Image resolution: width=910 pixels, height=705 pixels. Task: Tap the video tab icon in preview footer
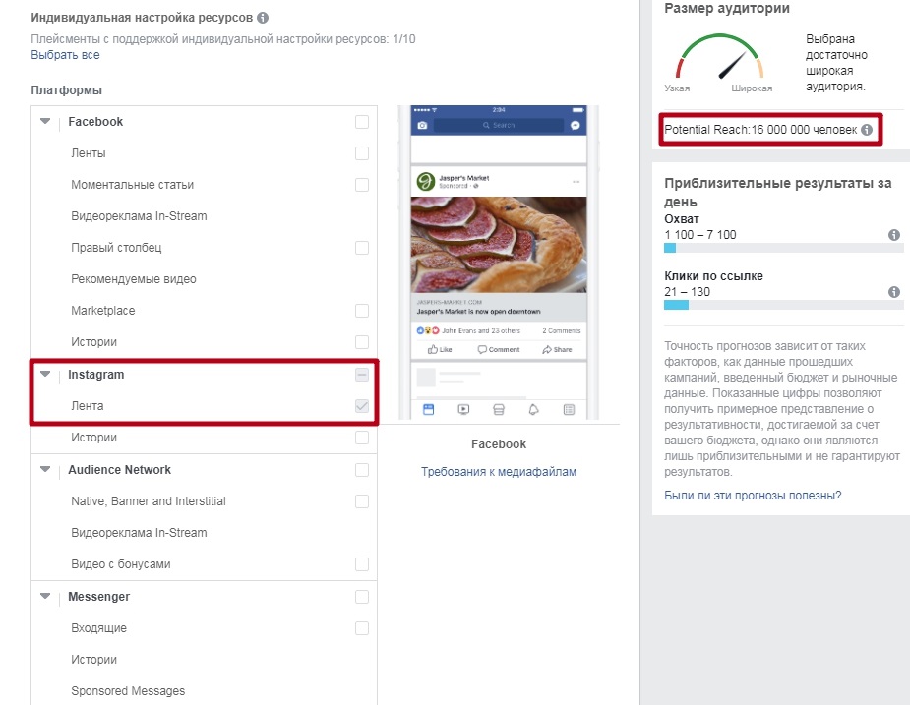(463, 409)
